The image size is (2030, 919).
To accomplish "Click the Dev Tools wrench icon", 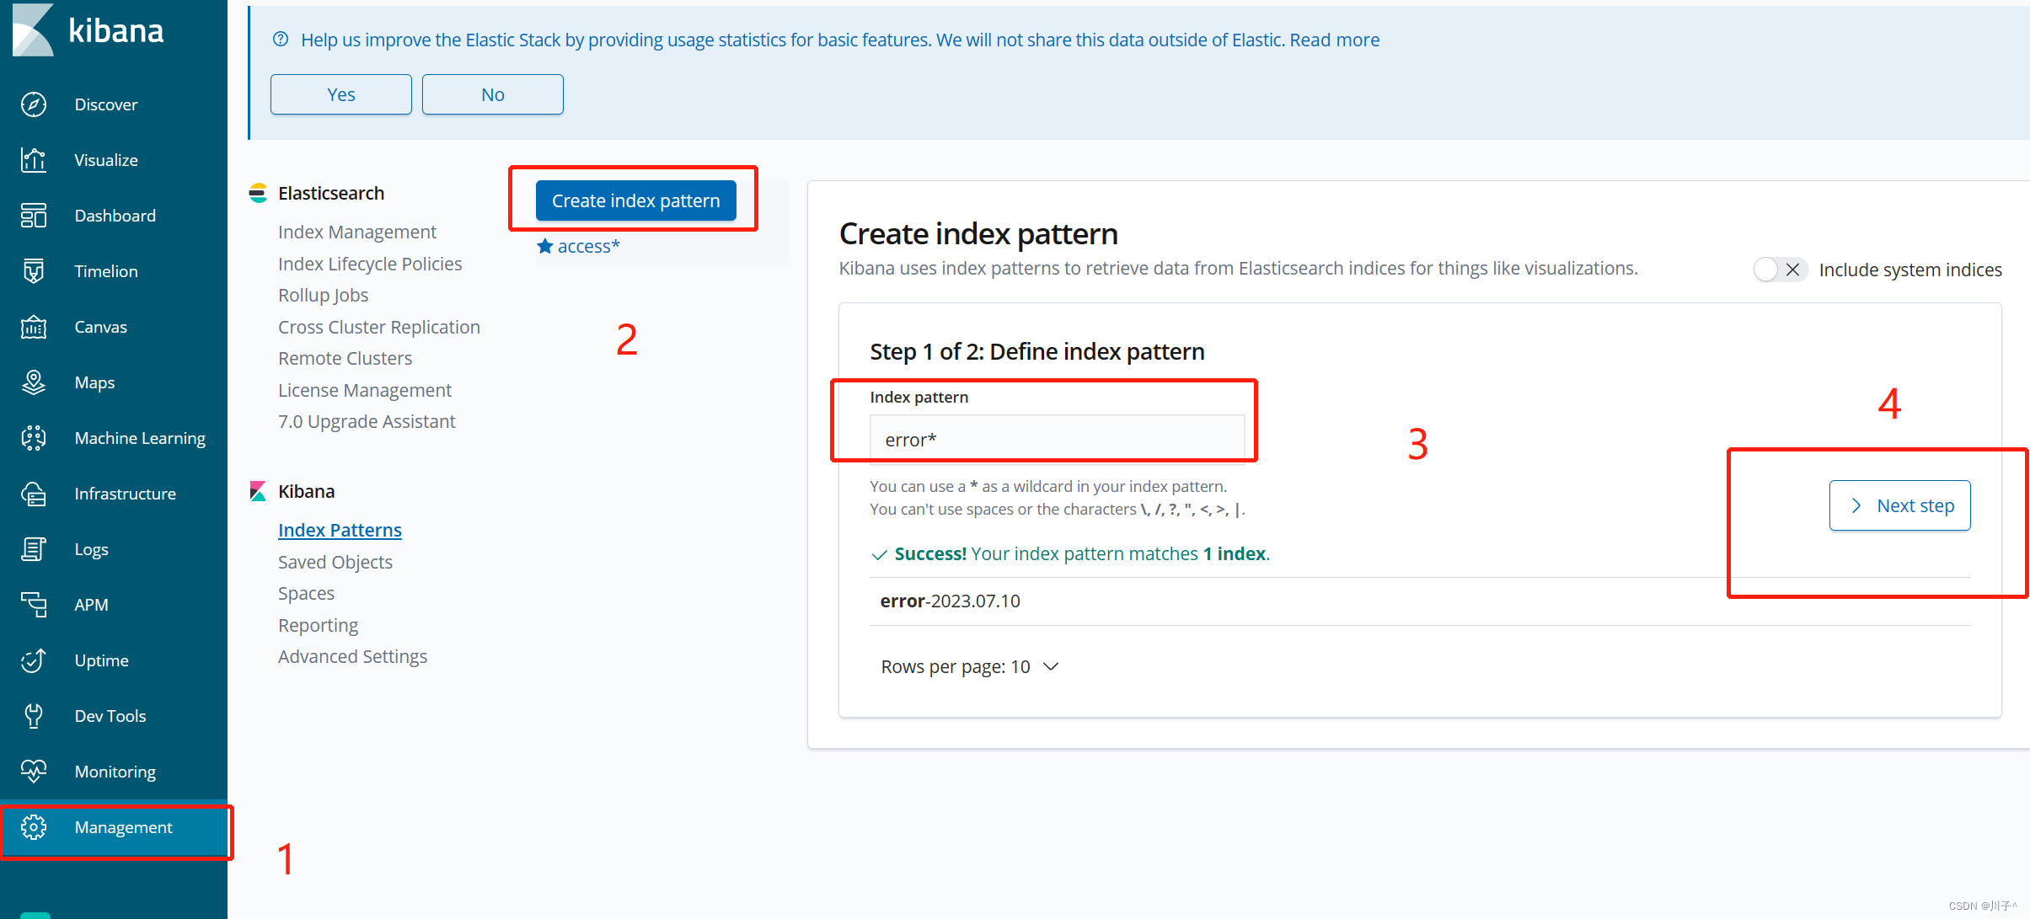I will pyautogui.click(x=34, y=716).
